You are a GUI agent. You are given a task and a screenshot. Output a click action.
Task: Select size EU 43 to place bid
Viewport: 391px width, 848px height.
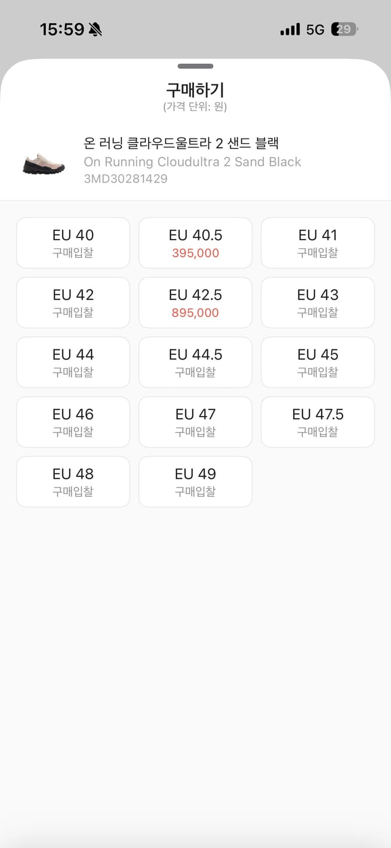pyautogui.click(x=318, y=302)
